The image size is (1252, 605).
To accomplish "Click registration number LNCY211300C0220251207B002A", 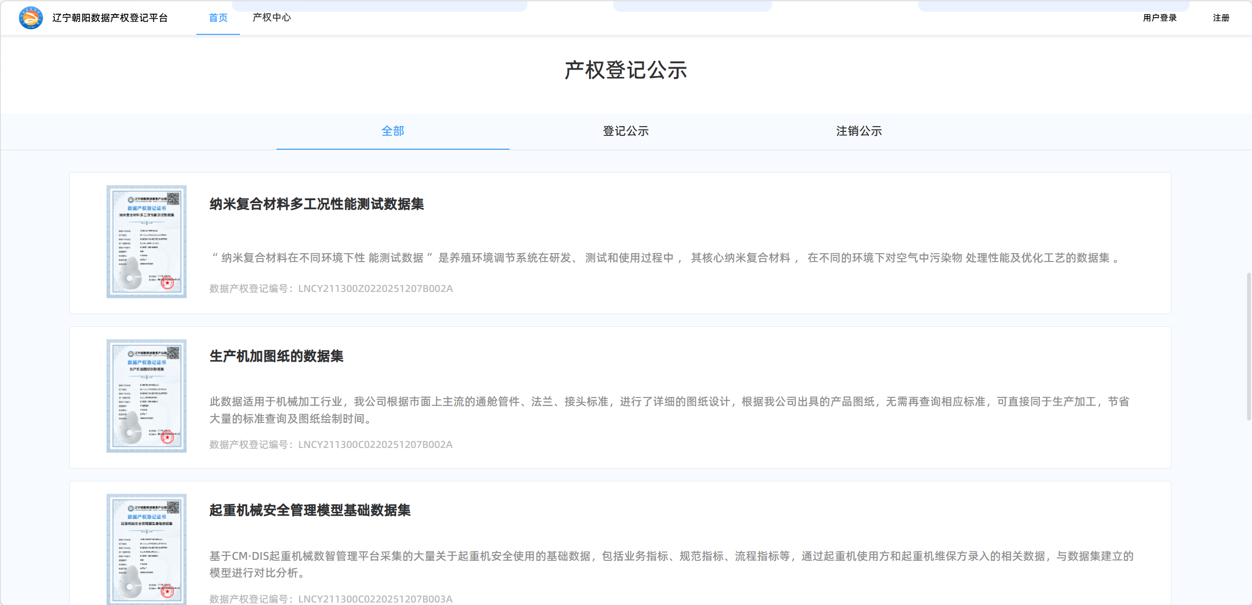I will pyautogui.click(x=375, y=445).
